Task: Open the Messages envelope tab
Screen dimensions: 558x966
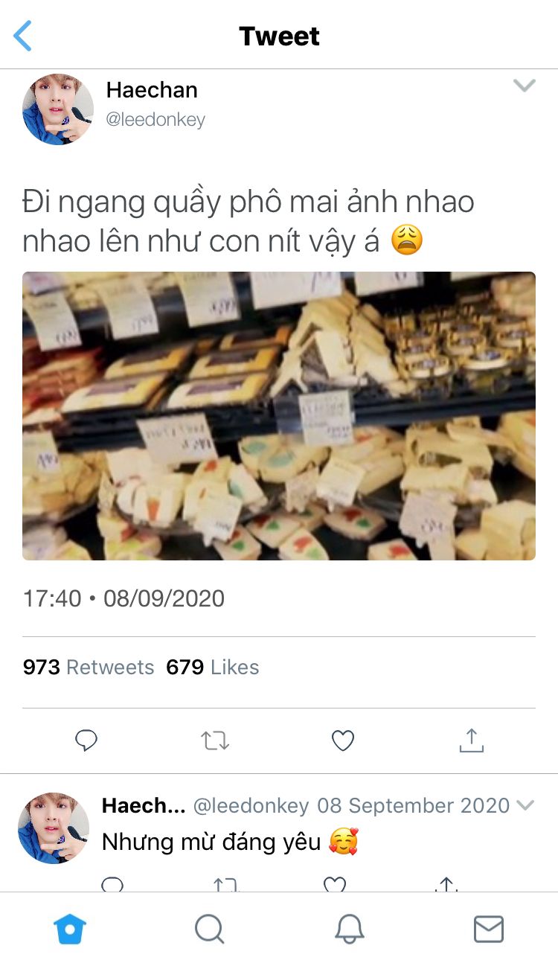Action: pos(489,929)
